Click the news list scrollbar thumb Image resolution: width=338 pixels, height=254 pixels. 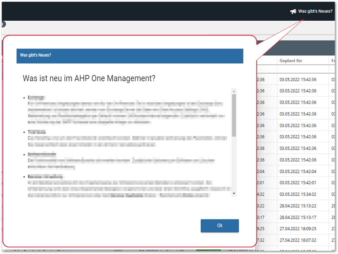coord(234,115)
